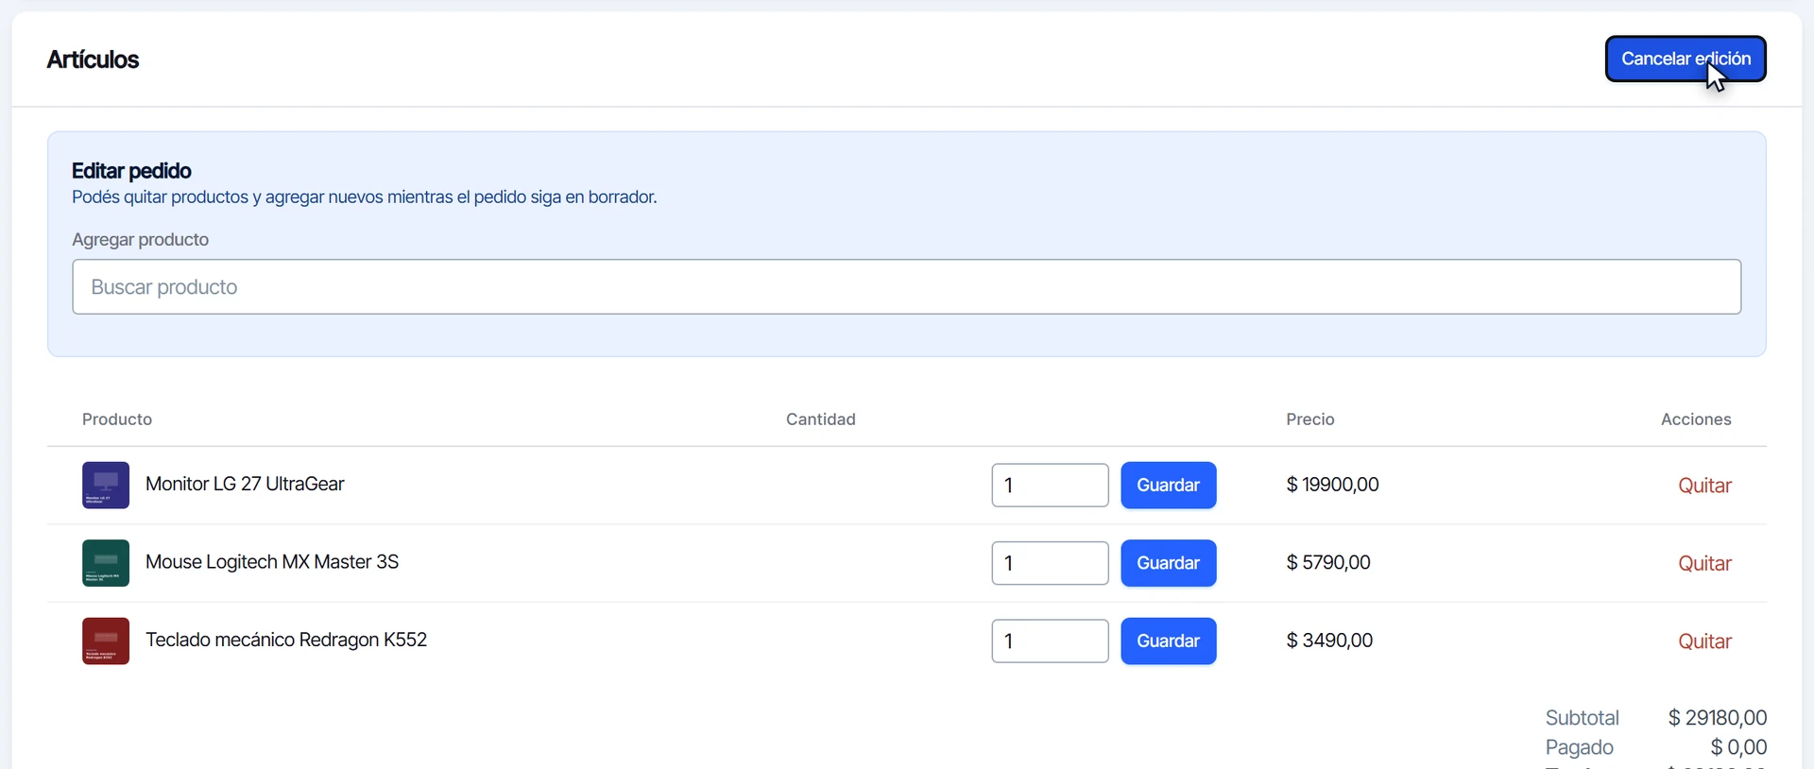The height and width of the screenshot is (769, 1814).
Task: Open the Mouse Logitech MX Master 3S thumbnail
Action: (x=106, y=563)
